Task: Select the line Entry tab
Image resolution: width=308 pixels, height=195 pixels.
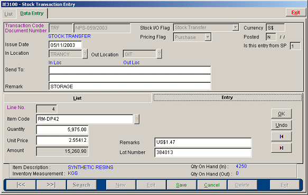Action: tap(227, 97)
